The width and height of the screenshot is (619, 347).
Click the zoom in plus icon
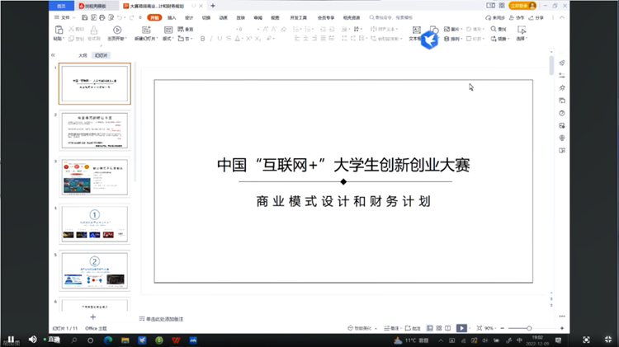[562, 328]
